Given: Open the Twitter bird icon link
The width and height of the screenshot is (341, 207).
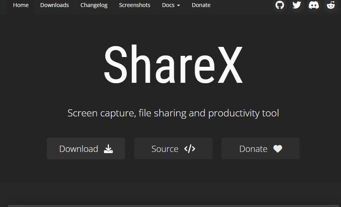Looking at the screenshot, I should coord(296,5).
